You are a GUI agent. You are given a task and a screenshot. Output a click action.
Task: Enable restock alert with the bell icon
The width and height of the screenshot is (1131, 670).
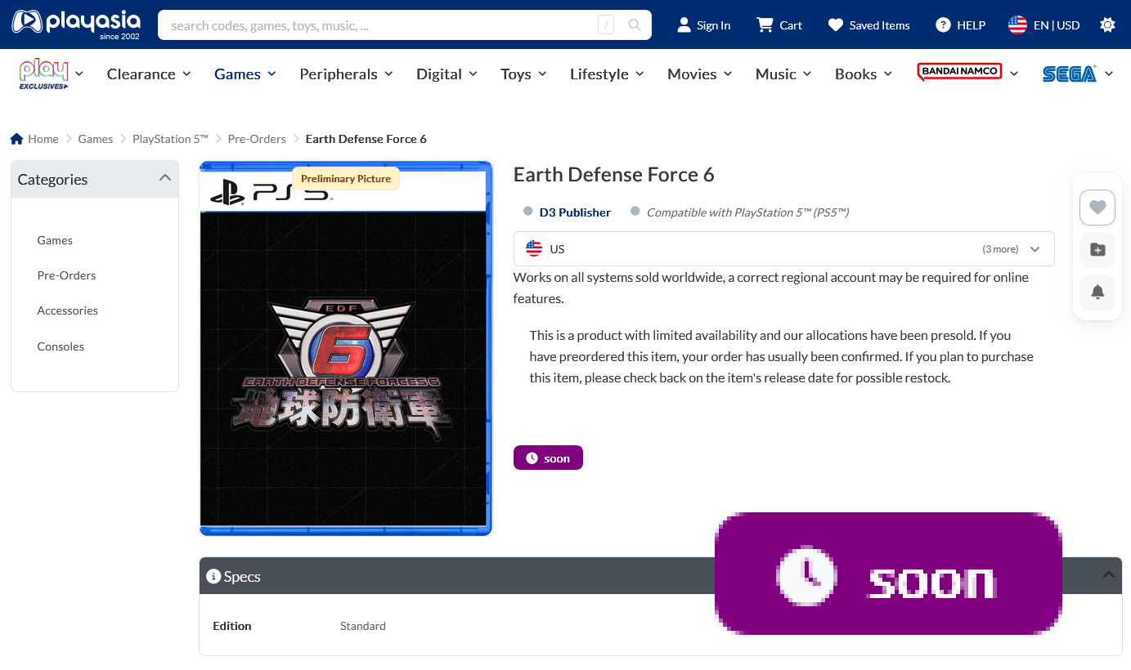tap(1097, 293)
